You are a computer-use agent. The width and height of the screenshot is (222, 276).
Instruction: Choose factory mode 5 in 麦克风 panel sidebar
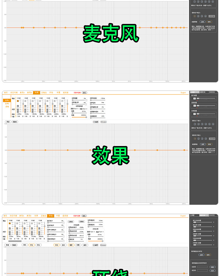[209, 2]
